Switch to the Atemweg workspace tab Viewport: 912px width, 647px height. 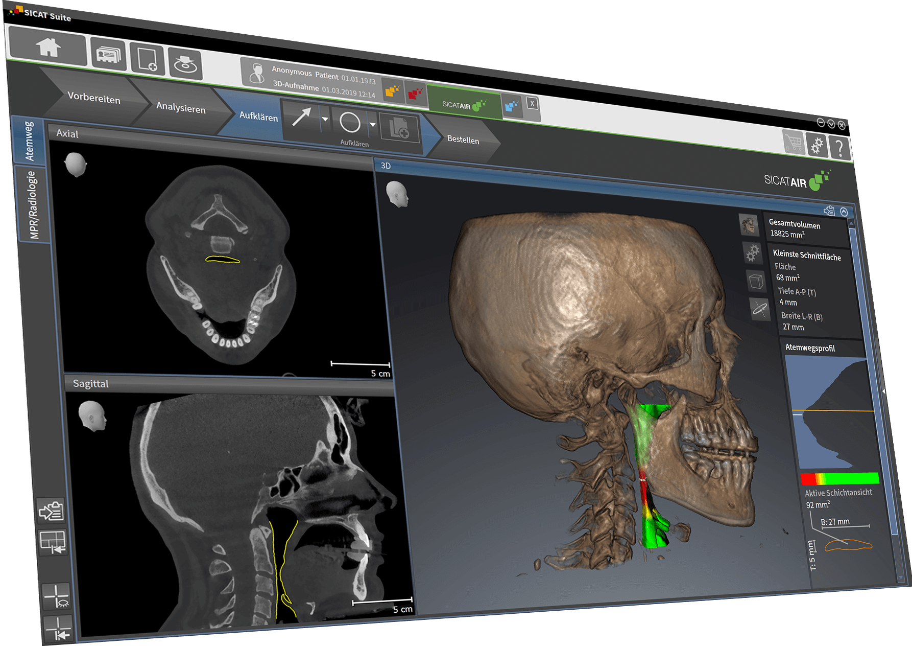tap(29, 141)
